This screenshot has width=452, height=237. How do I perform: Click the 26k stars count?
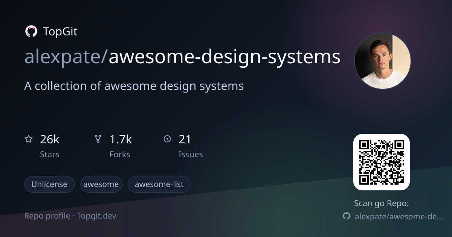coord(50,140)
